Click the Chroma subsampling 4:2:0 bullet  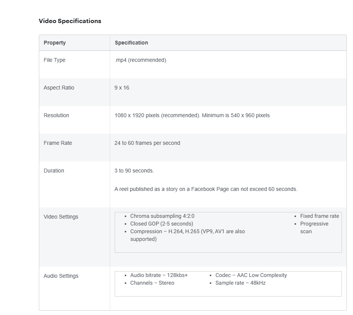(x=162, y=216)
